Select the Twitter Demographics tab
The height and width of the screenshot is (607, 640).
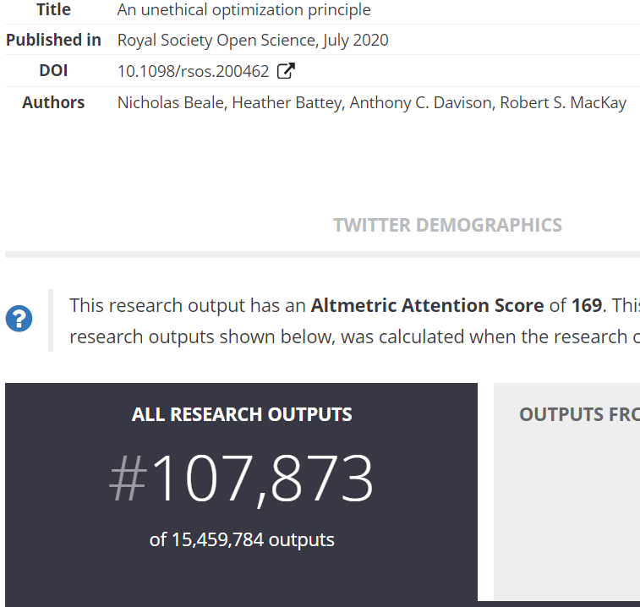(448, 226)
